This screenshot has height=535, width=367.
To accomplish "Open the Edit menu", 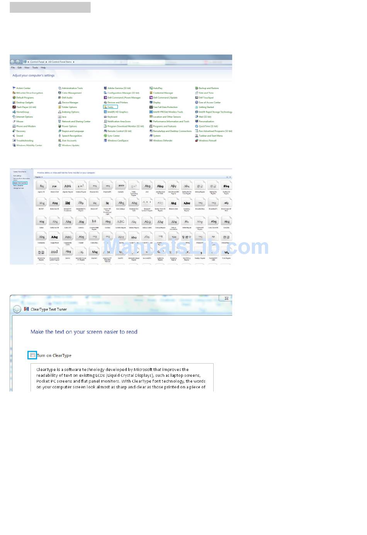I will tap(20, 68).
